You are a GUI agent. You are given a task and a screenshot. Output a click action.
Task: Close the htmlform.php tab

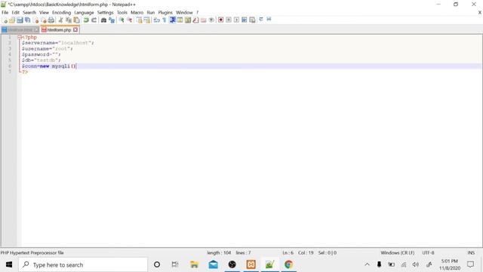(75, 29)
